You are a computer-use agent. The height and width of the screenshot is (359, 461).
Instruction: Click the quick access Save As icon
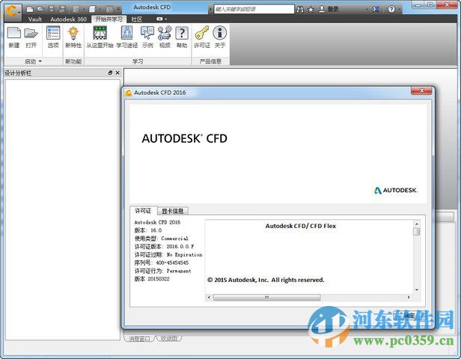62,9
